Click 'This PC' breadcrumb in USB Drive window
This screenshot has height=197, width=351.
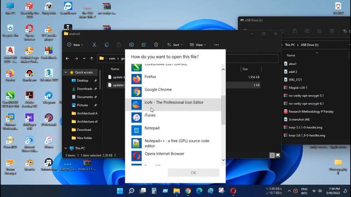[x=290, y=45]
